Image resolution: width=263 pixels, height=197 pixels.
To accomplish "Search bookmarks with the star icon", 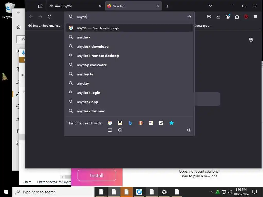I will pyautogui.click(x=171, y=123).
